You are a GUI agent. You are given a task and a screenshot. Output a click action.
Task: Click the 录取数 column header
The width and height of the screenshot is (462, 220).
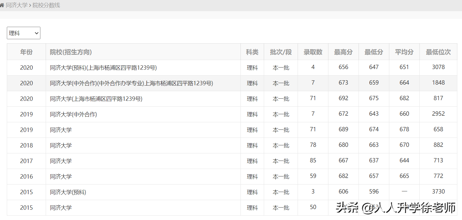[313, 52]
